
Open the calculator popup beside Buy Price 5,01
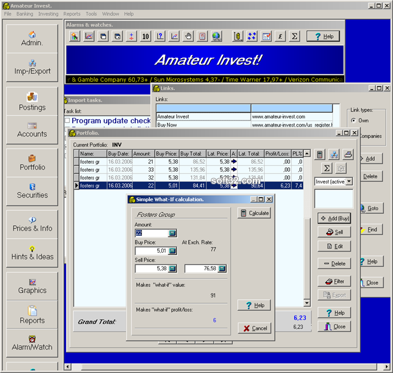(172, 251)
